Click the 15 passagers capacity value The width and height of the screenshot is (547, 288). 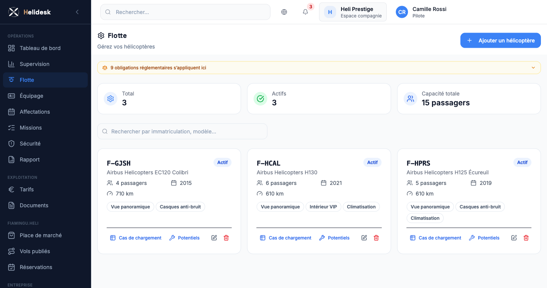pos(446,103)
